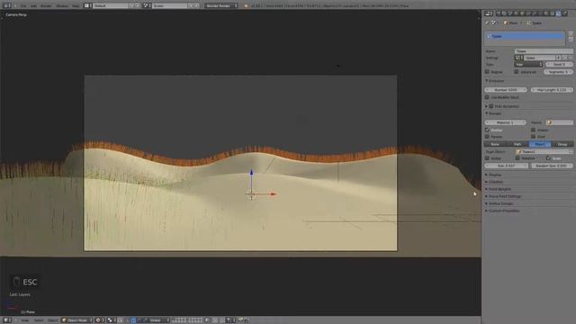Viewport: 576px width, 324px height.
Task: Toggle the Regrow checkbox
Action: click(487, 72)
